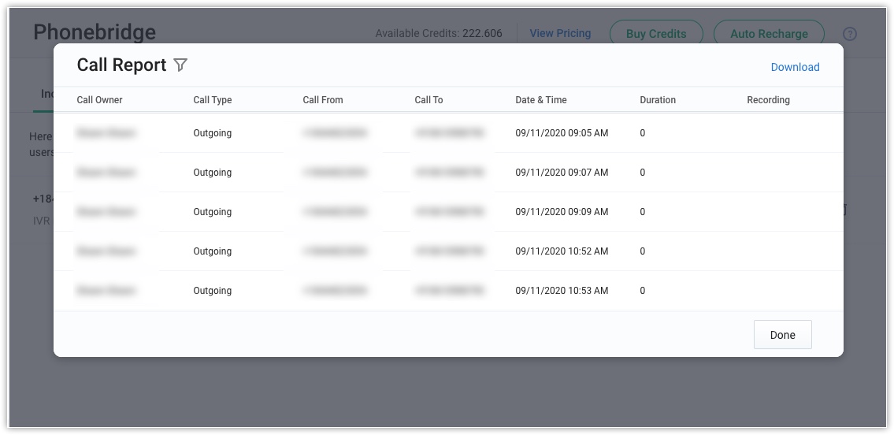Select the Call To column header
This screenshot has height=435, width=894.
pos(428,100)
